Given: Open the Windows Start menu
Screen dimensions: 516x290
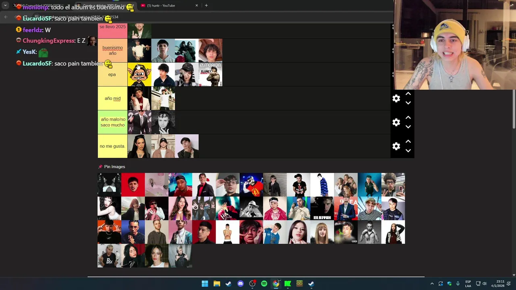Looking at the screenshot, I should [205, 284].
